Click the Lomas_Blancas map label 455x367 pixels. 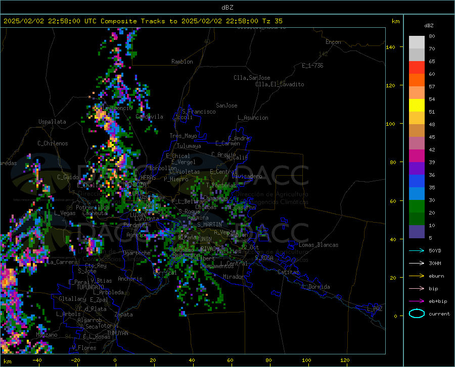[x=318, y=245]
